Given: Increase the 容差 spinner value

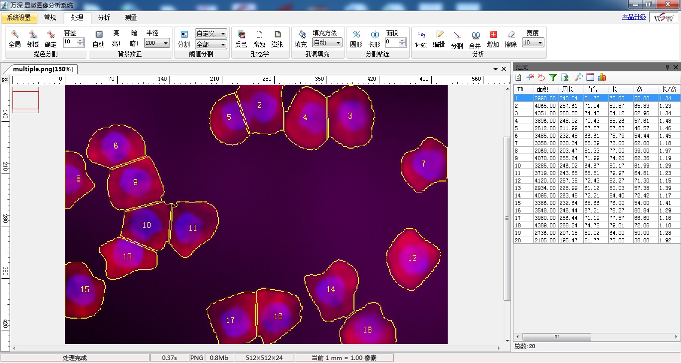Looking at the screenshot, I should [x=80, y=40].
